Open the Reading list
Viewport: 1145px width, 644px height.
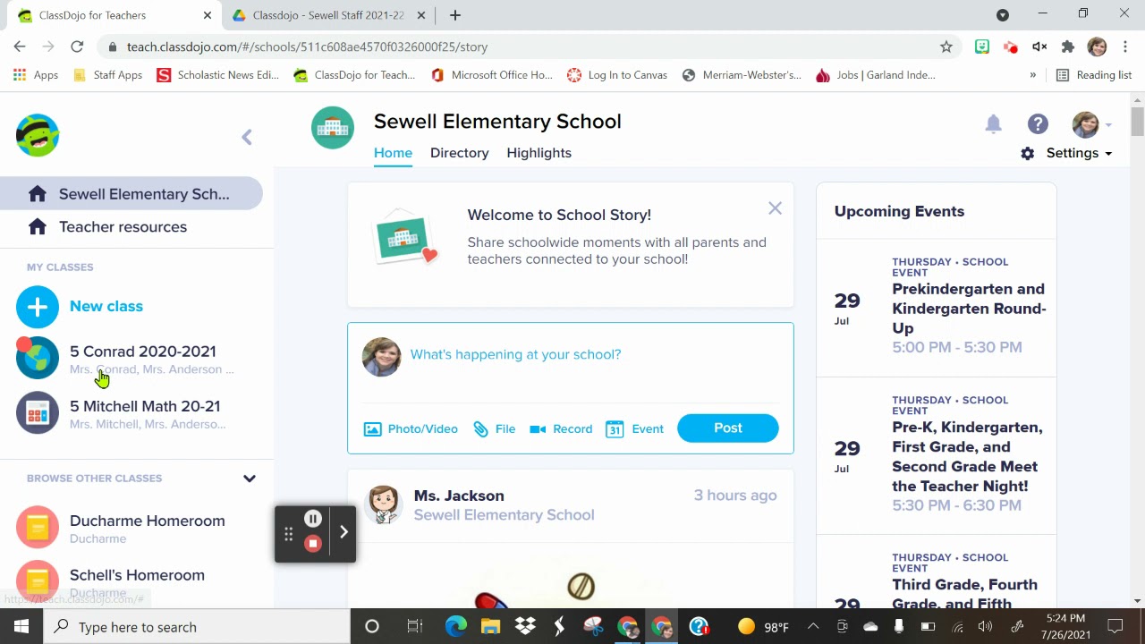(x=1094, y=75)
